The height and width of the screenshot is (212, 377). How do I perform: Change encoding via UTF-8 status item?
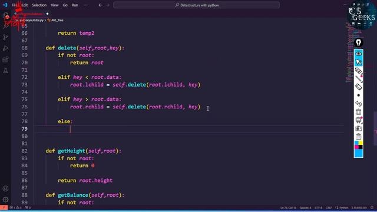coord(318,208)
